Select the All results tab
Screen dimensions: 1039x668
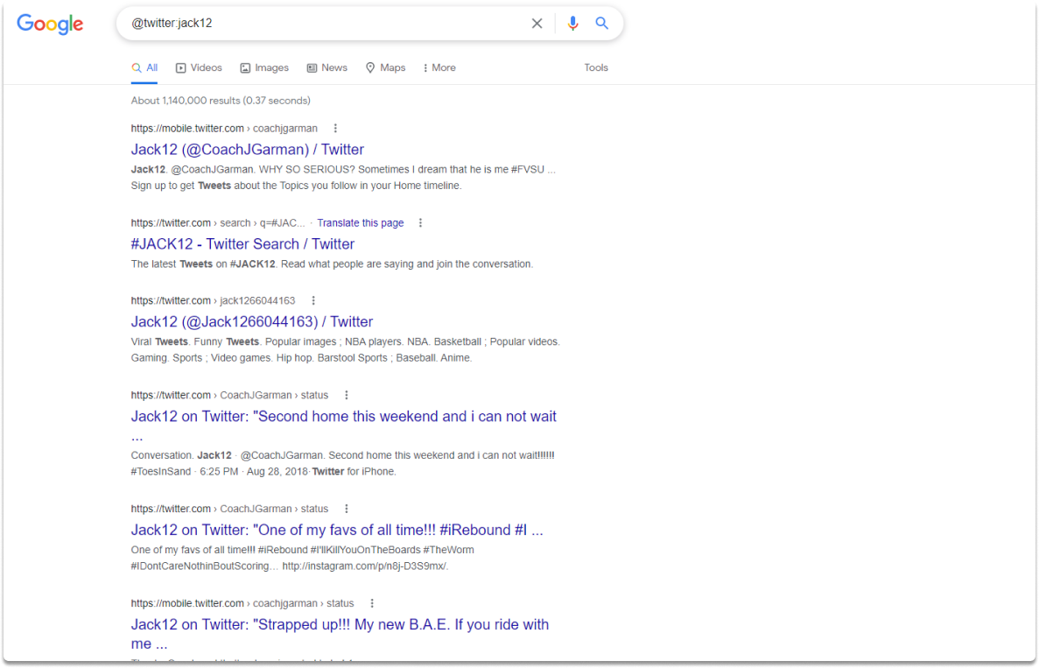pyautogui.click(x=144, y=67)
